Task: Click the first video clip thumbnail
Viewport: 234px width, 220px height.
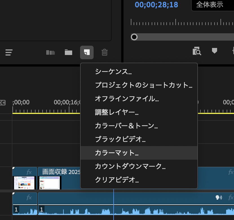Action: (x=25, y=182)
